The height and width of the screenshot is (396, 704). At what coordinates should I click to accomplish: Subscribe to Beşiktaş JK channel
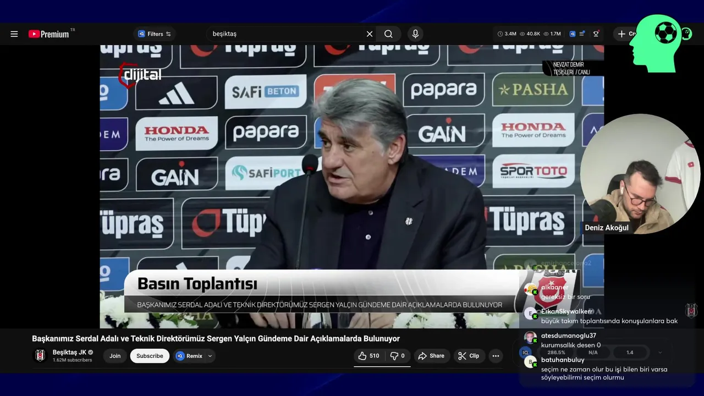[x=150, y=356]
